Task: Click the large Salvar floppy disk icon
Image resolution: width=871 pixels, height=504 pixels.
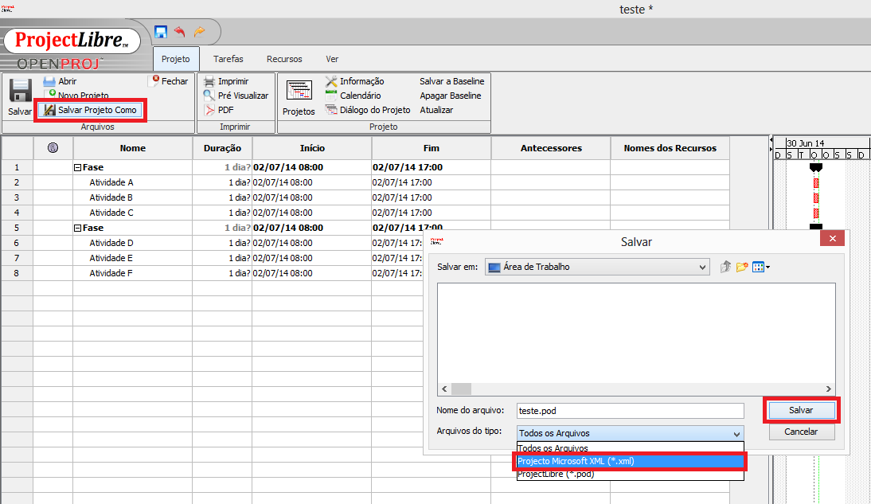Action: point(21,91)
